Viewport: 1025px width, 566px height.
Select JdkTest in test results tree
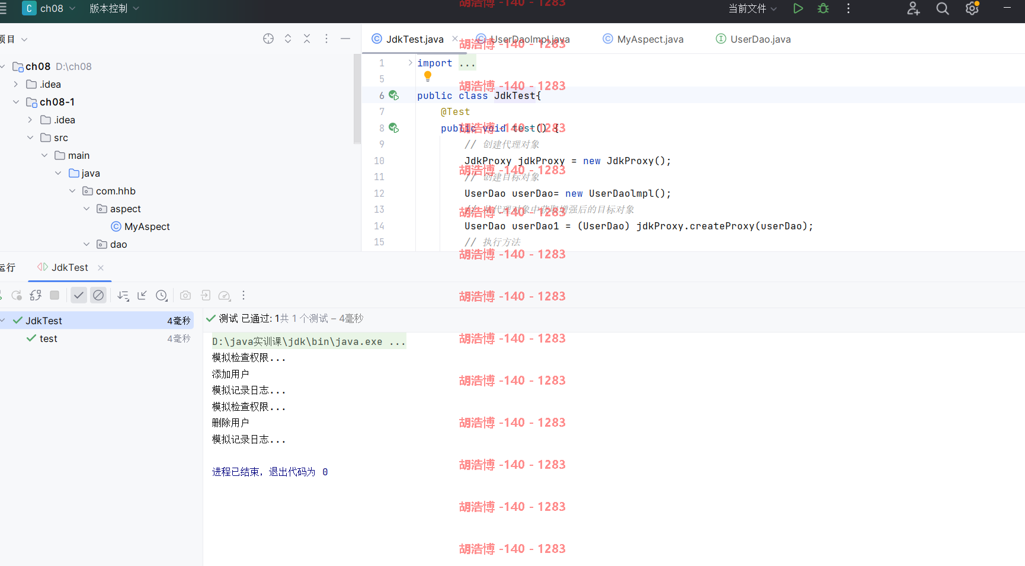pos(97,321)
